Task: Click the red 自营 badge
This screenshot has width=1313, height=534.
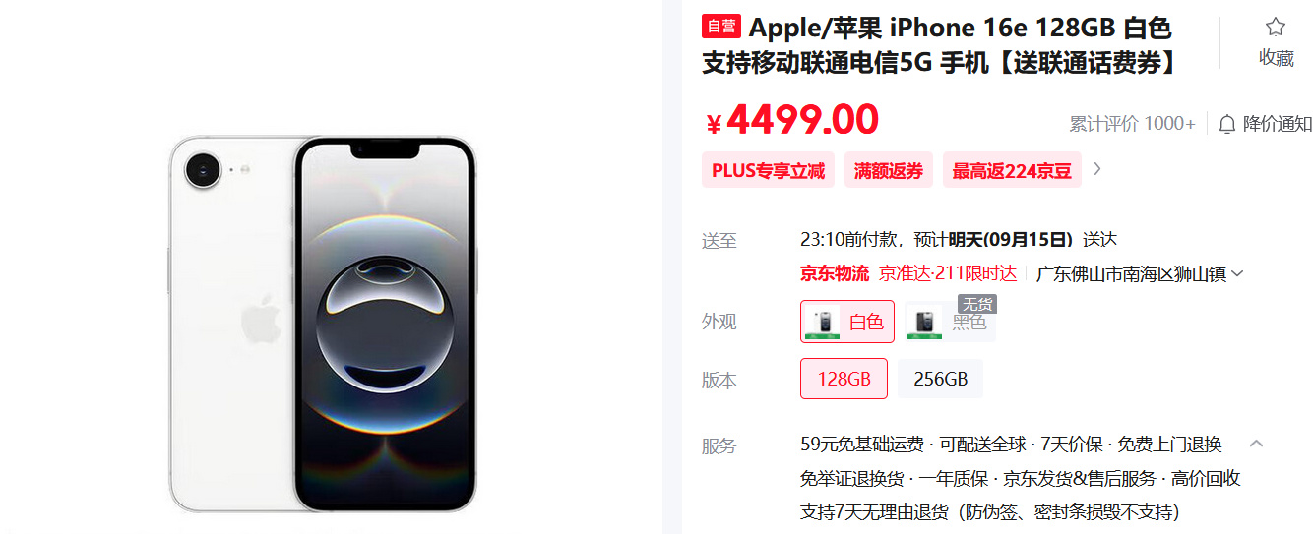Action: 721,27
